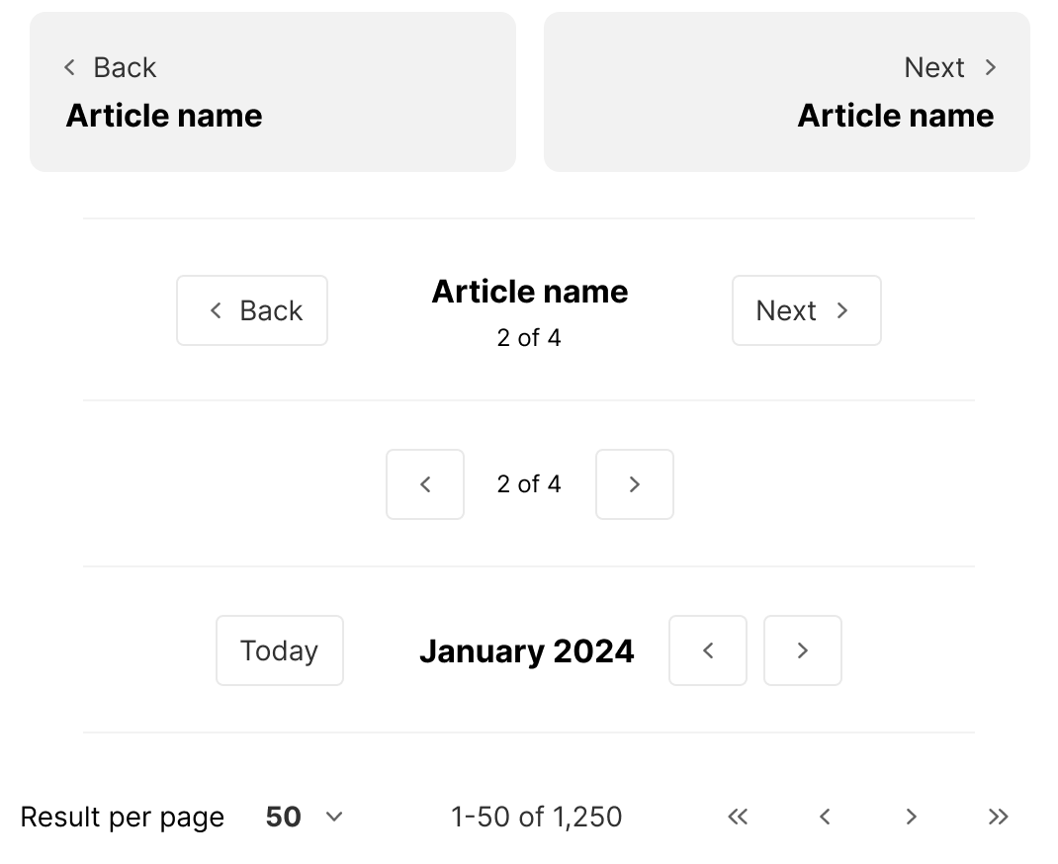This screenshot has width=1058, height=864.
Task: Click the left chevron next to '2 of 4'
Action: click(x=425, y=484)
